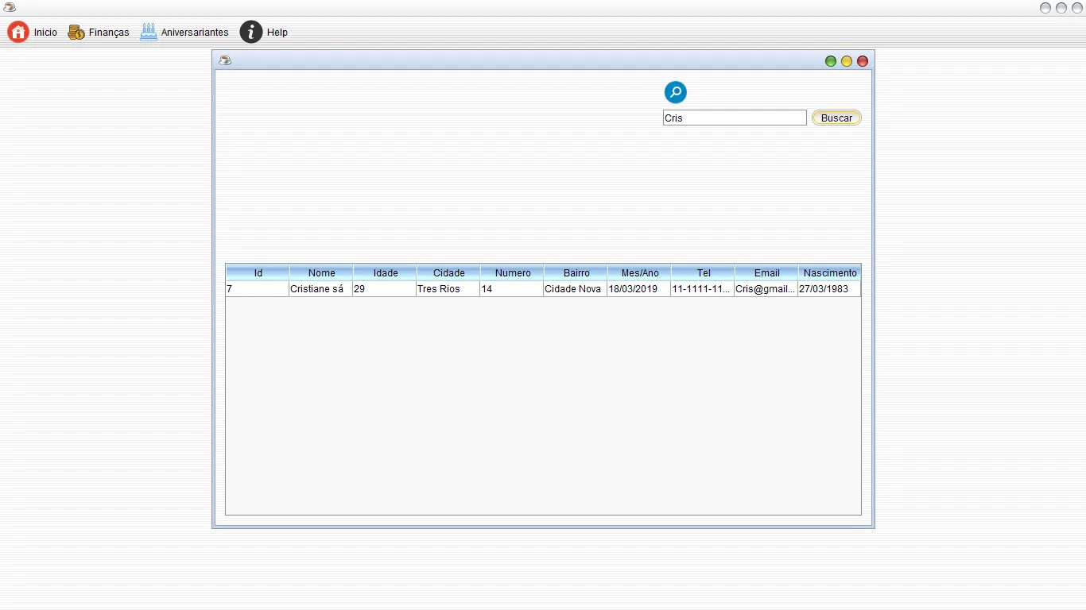The height and width of the screenshot is (610, 1086).
Task: Sort by the Nome column header
Action: pos(321,272)
